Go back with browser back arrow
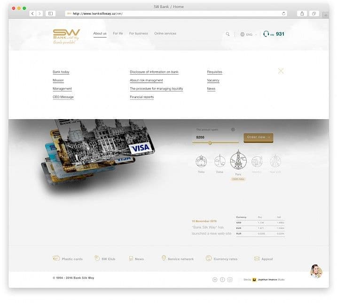337x303 pixels. point(32,14)
